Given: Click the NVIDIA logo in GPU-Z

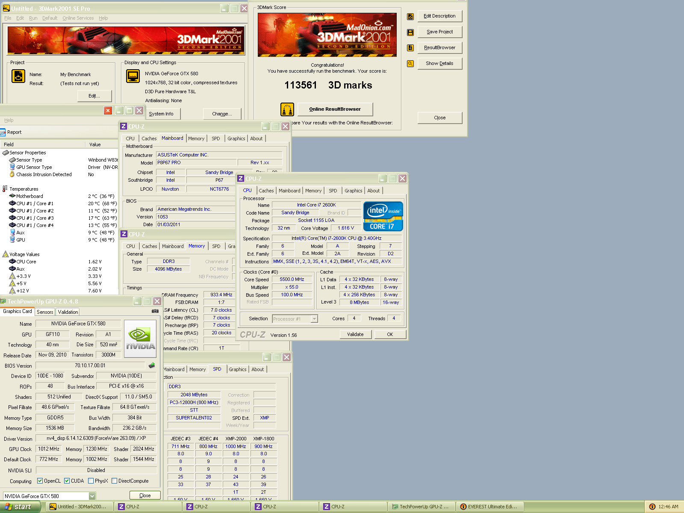Looking at the screenshot, I should click(x=140, y=338).
